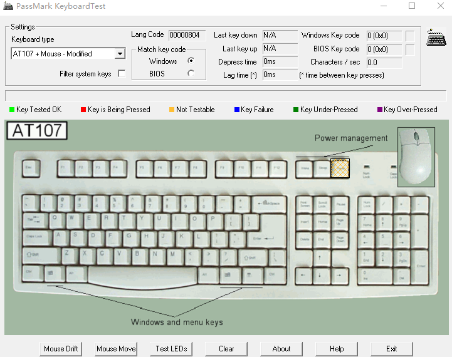
Task: Select the Windows match key code radio
Action: click(191, 61)
